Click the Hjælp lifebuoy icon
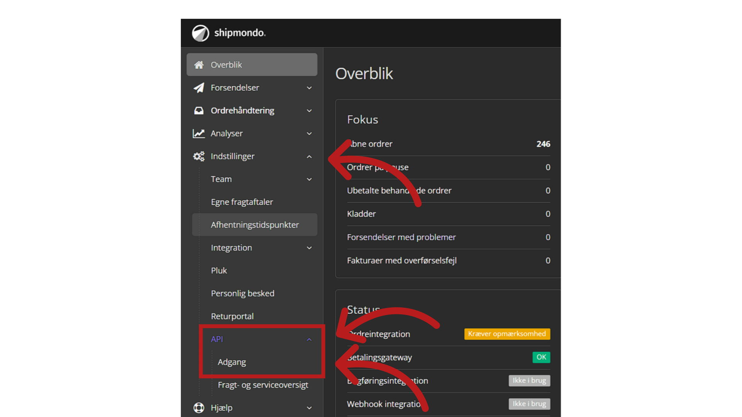Screen dimensions: 742x417 199,408
